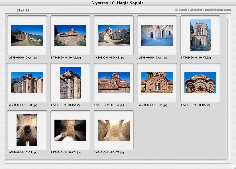Click filename 1A3-B-G-M-10-C2.jpg
The image size is (236, 169).
point(66,152)
